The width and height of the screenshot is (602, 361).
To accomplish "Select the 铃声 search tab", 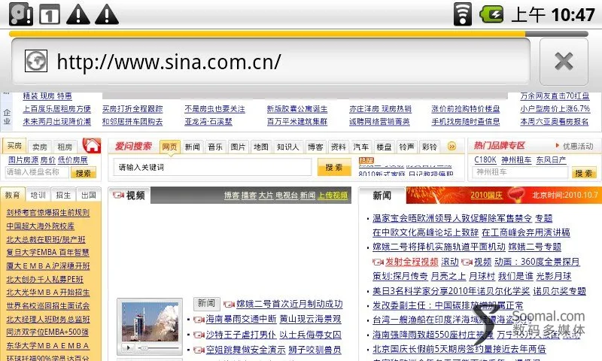I will (406, 147).
